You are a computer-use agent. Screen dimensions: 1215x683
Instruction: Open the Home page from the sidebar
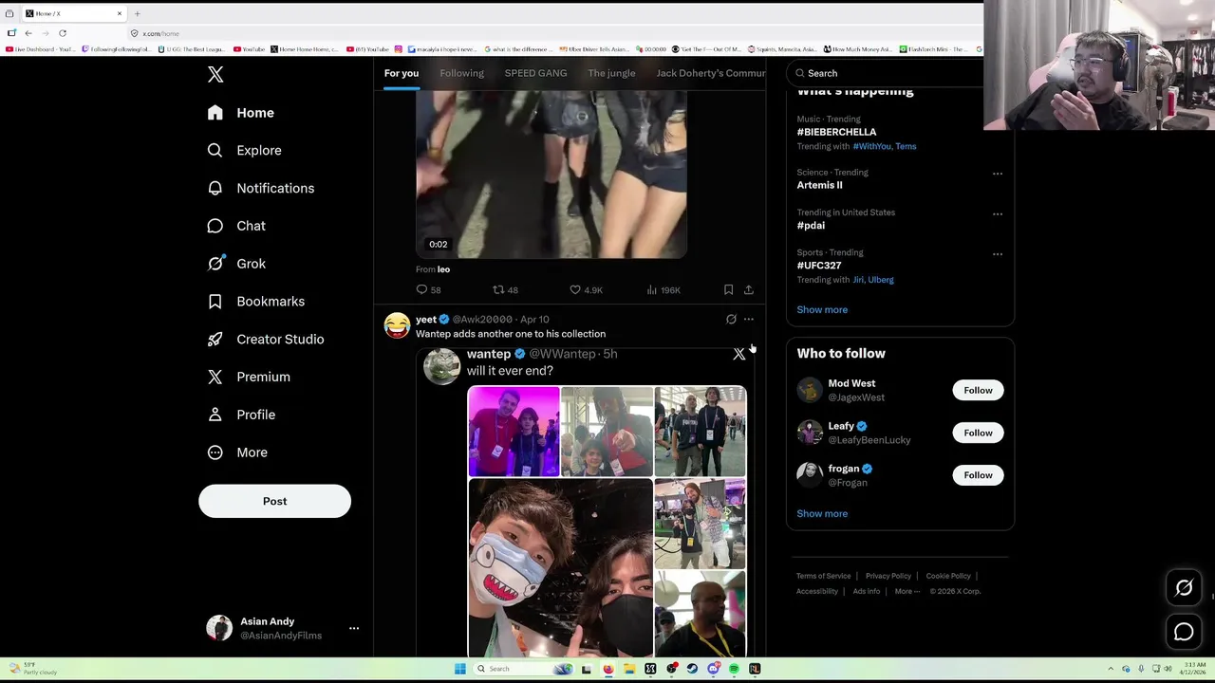pos(241,113)
